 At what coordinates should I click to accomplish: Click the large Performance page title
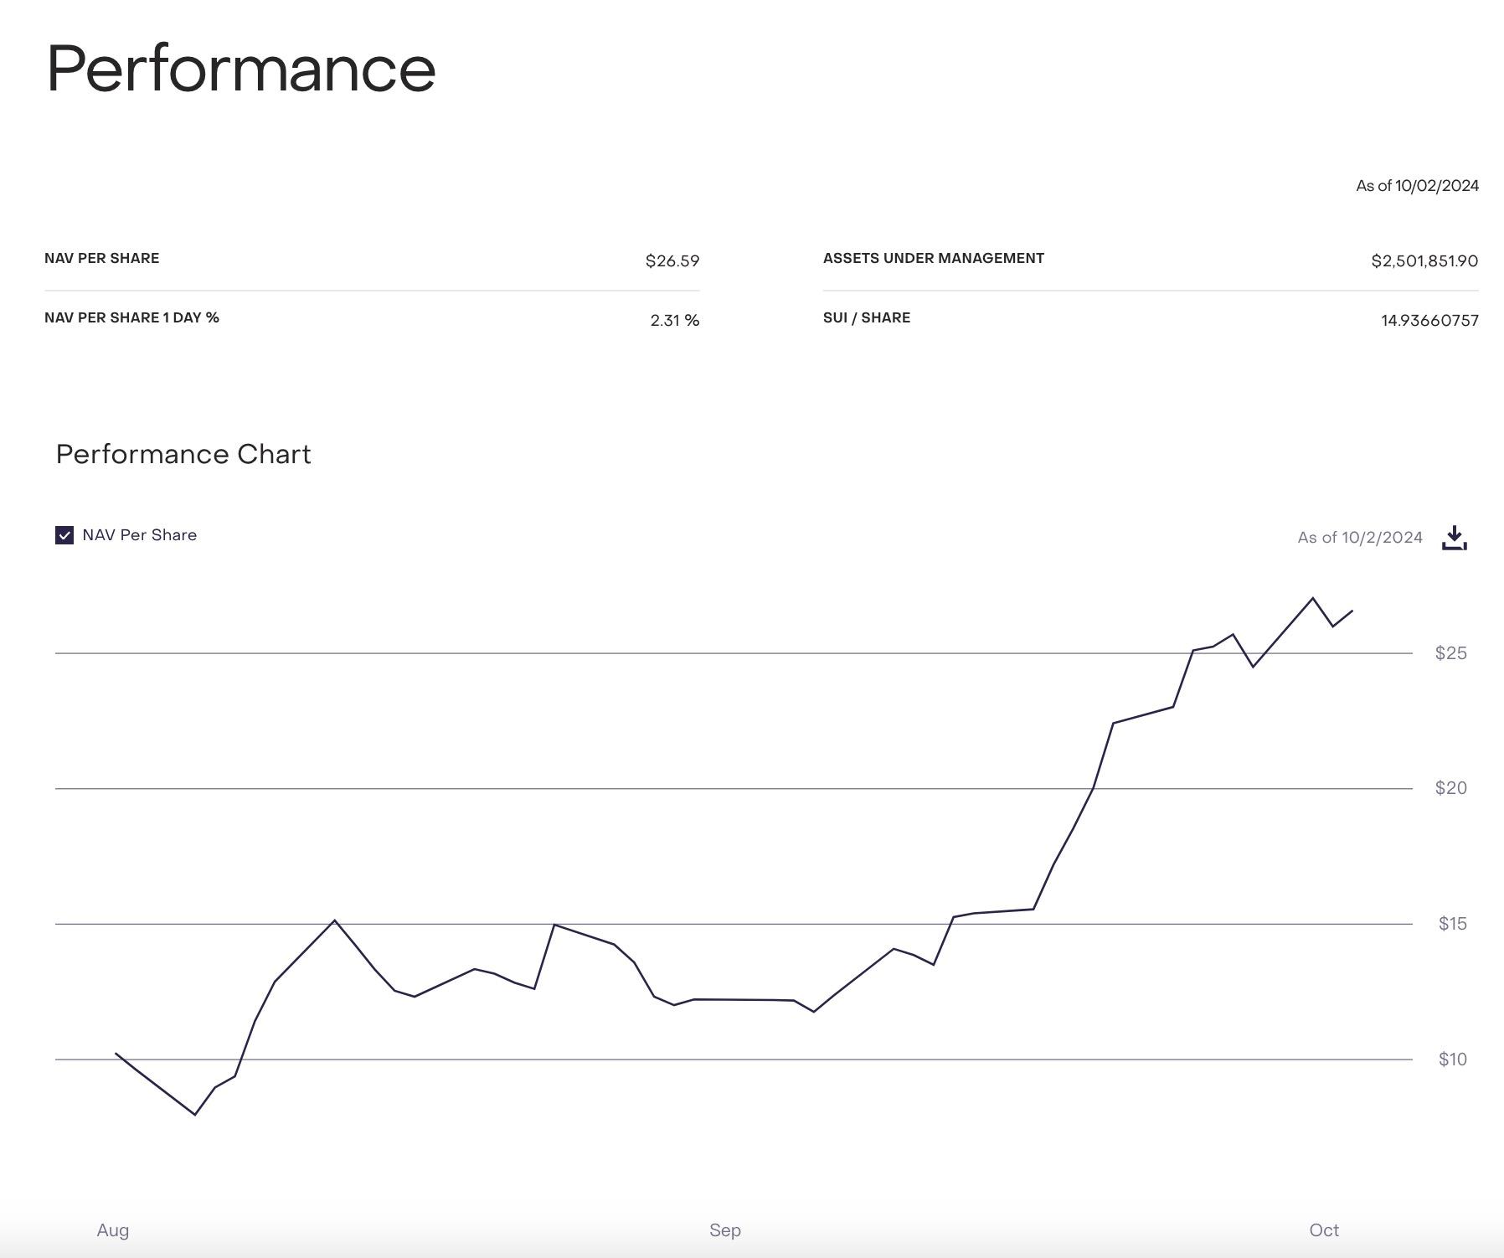241,69
